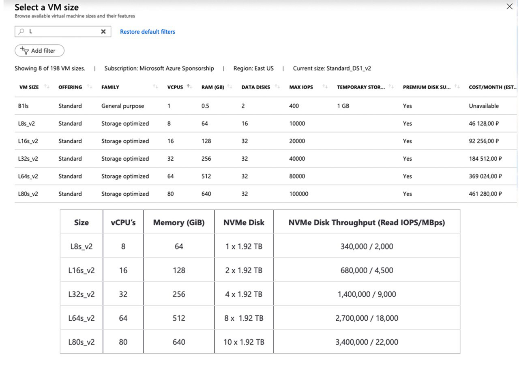519x369 pixels.
Task: Close the Select a VM size panel
Action: [510, 6]
